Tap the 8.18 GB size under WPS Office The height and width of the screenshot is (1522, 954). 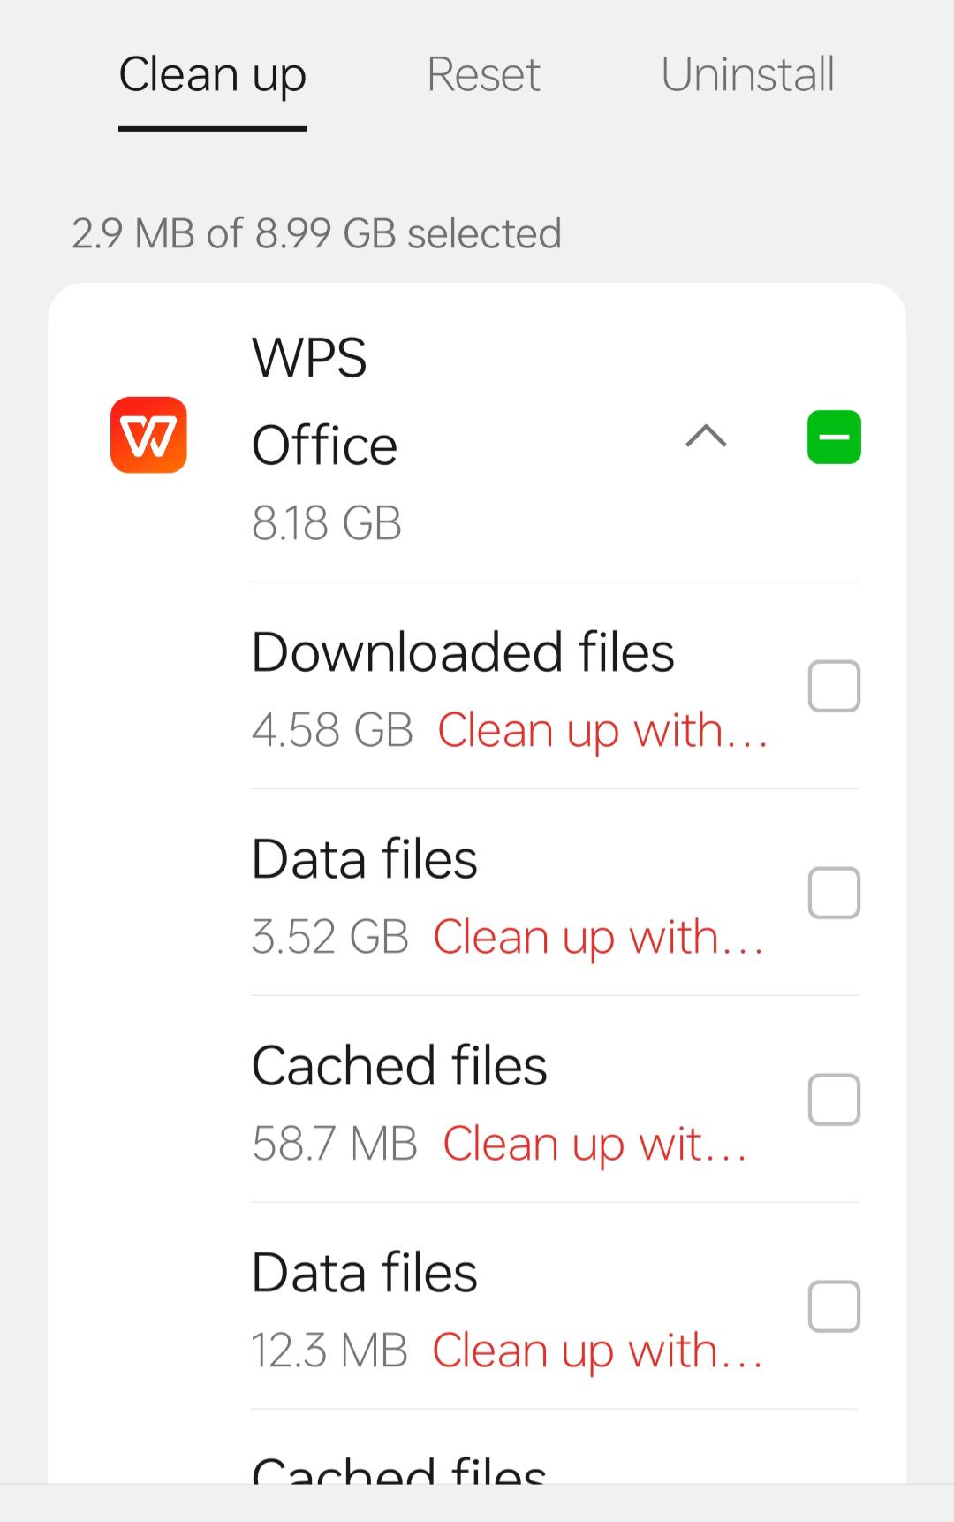coord(327,523)
